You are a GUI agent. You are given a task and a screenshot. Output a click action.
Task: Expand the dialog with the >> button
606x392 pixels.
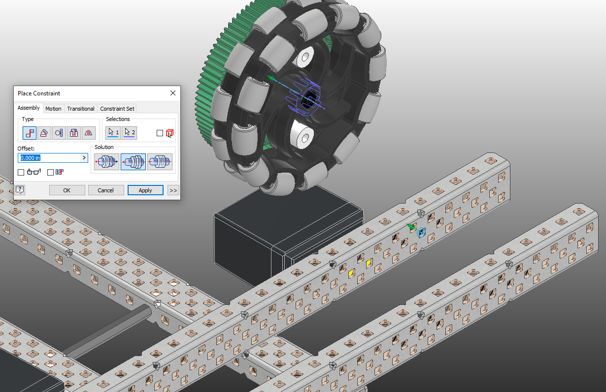tap(173, 190)
